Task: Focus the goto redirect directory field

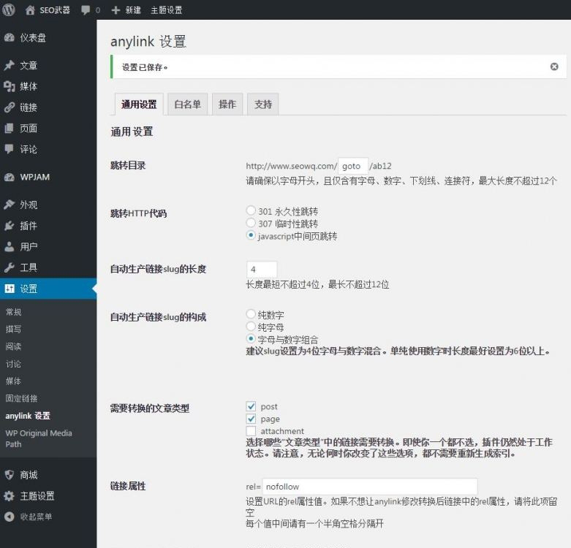Action: 353,166
